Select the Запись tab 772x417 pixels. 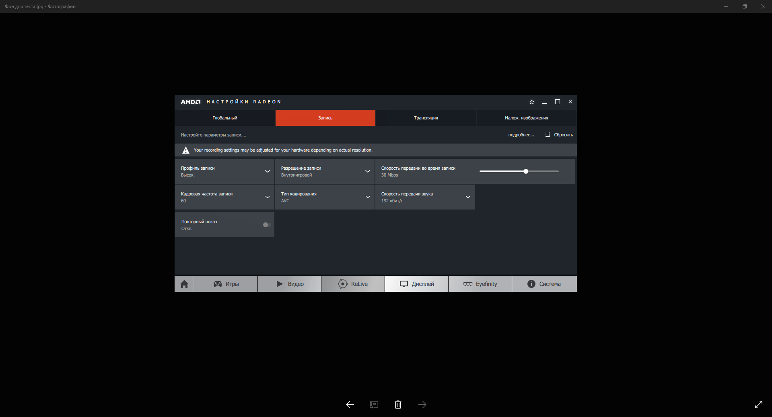[325, 118]
